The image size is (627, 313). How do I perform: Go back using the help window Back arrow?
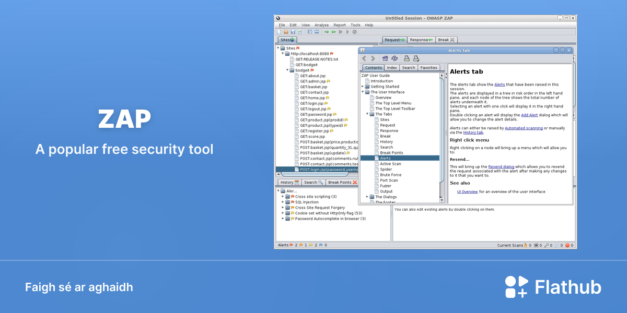364,58
